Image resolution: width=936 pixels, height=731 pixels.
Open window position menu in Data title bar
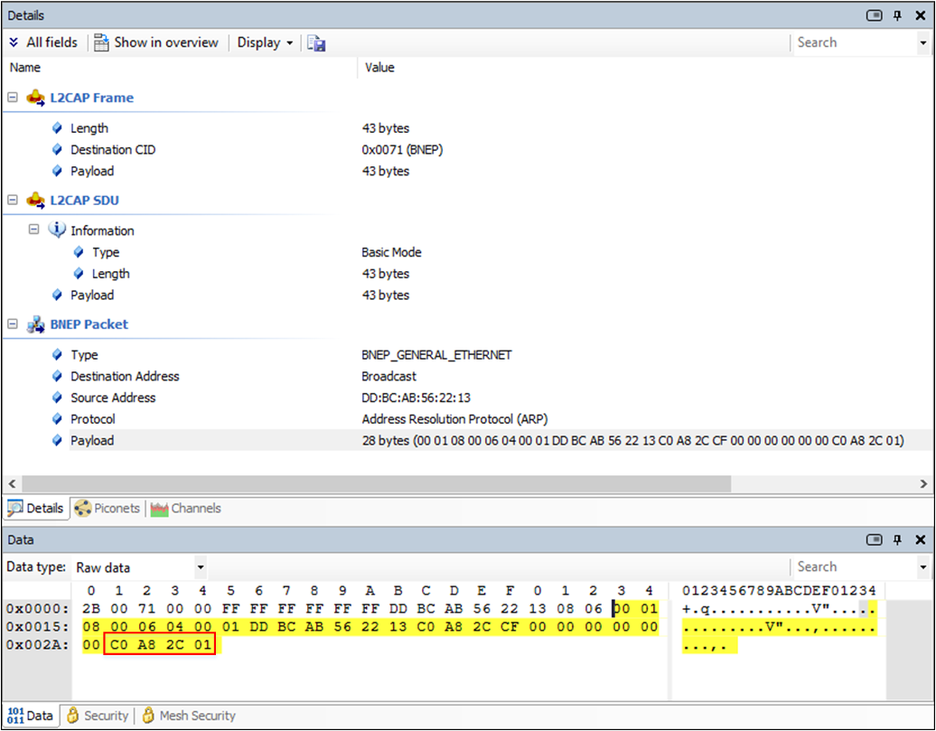click(x=874, y=539)
